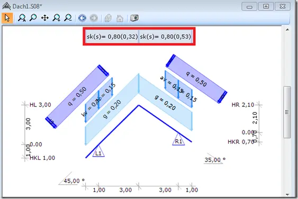Select the L1 support triangle
Viewport: 298px width, 199px height.
click(98, 151)
